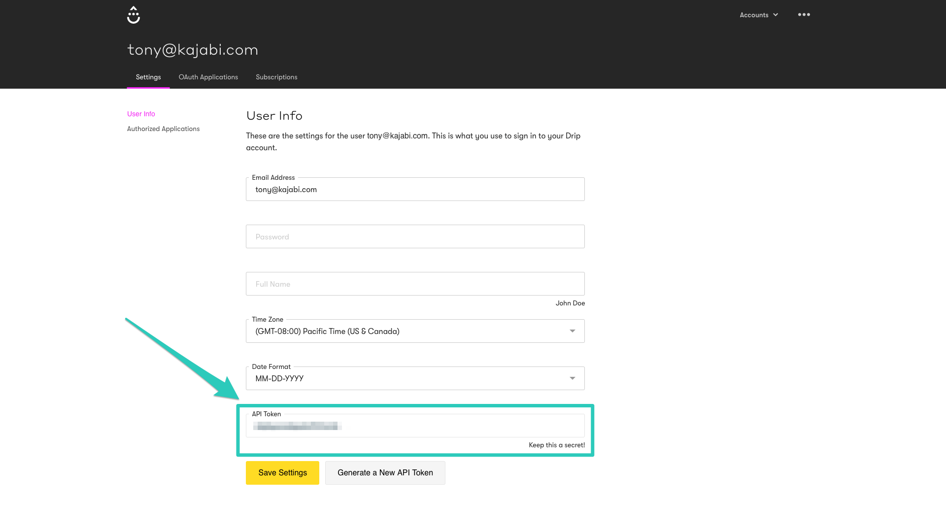Click the Drip smiley logo
This screenshot has height=532, width=946.
(133, 15)
